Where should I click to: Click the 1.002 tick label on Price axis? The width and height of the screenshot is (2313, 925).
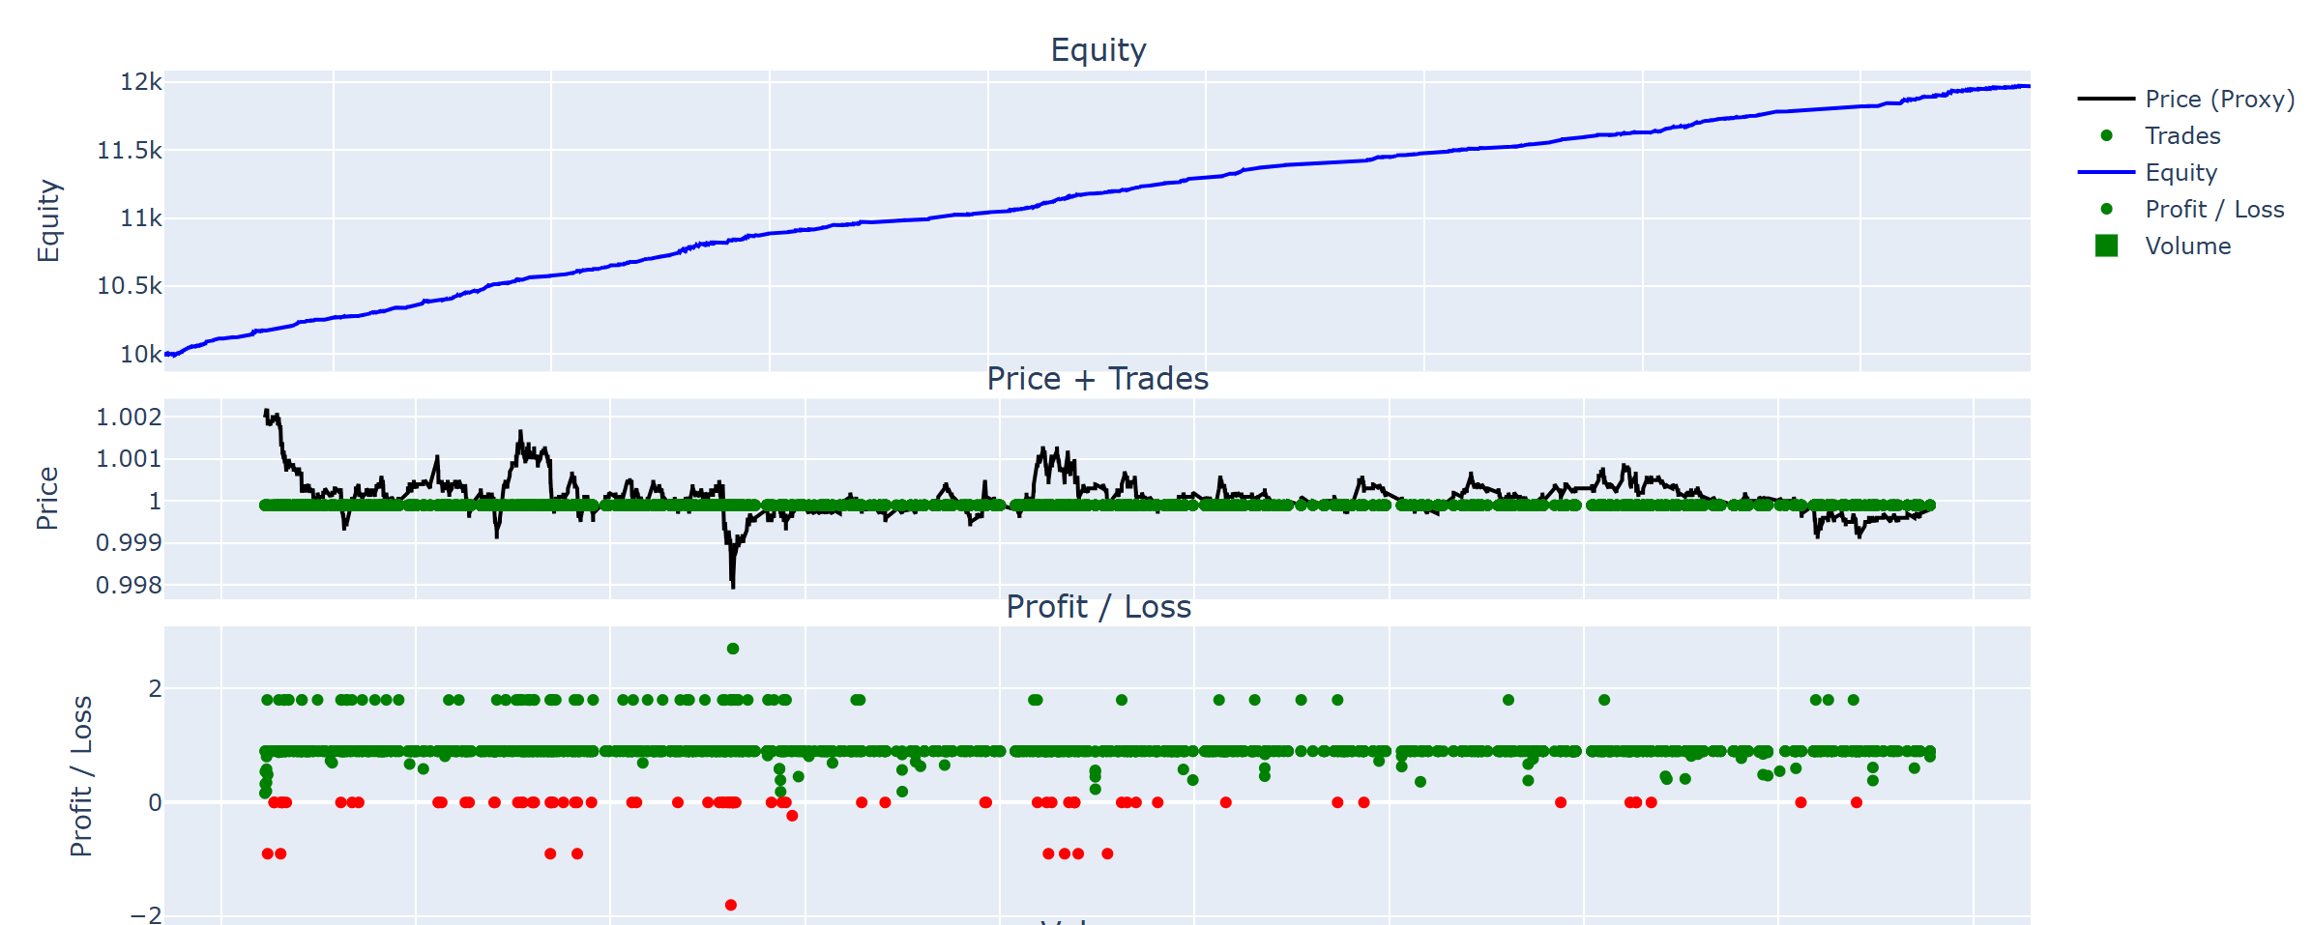coord(129,417)
